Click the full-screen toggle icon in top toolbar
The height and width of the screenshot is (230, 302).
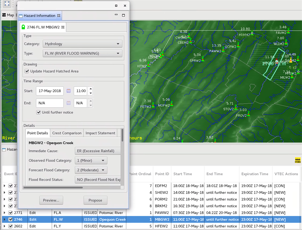click(x=7, y=3)
